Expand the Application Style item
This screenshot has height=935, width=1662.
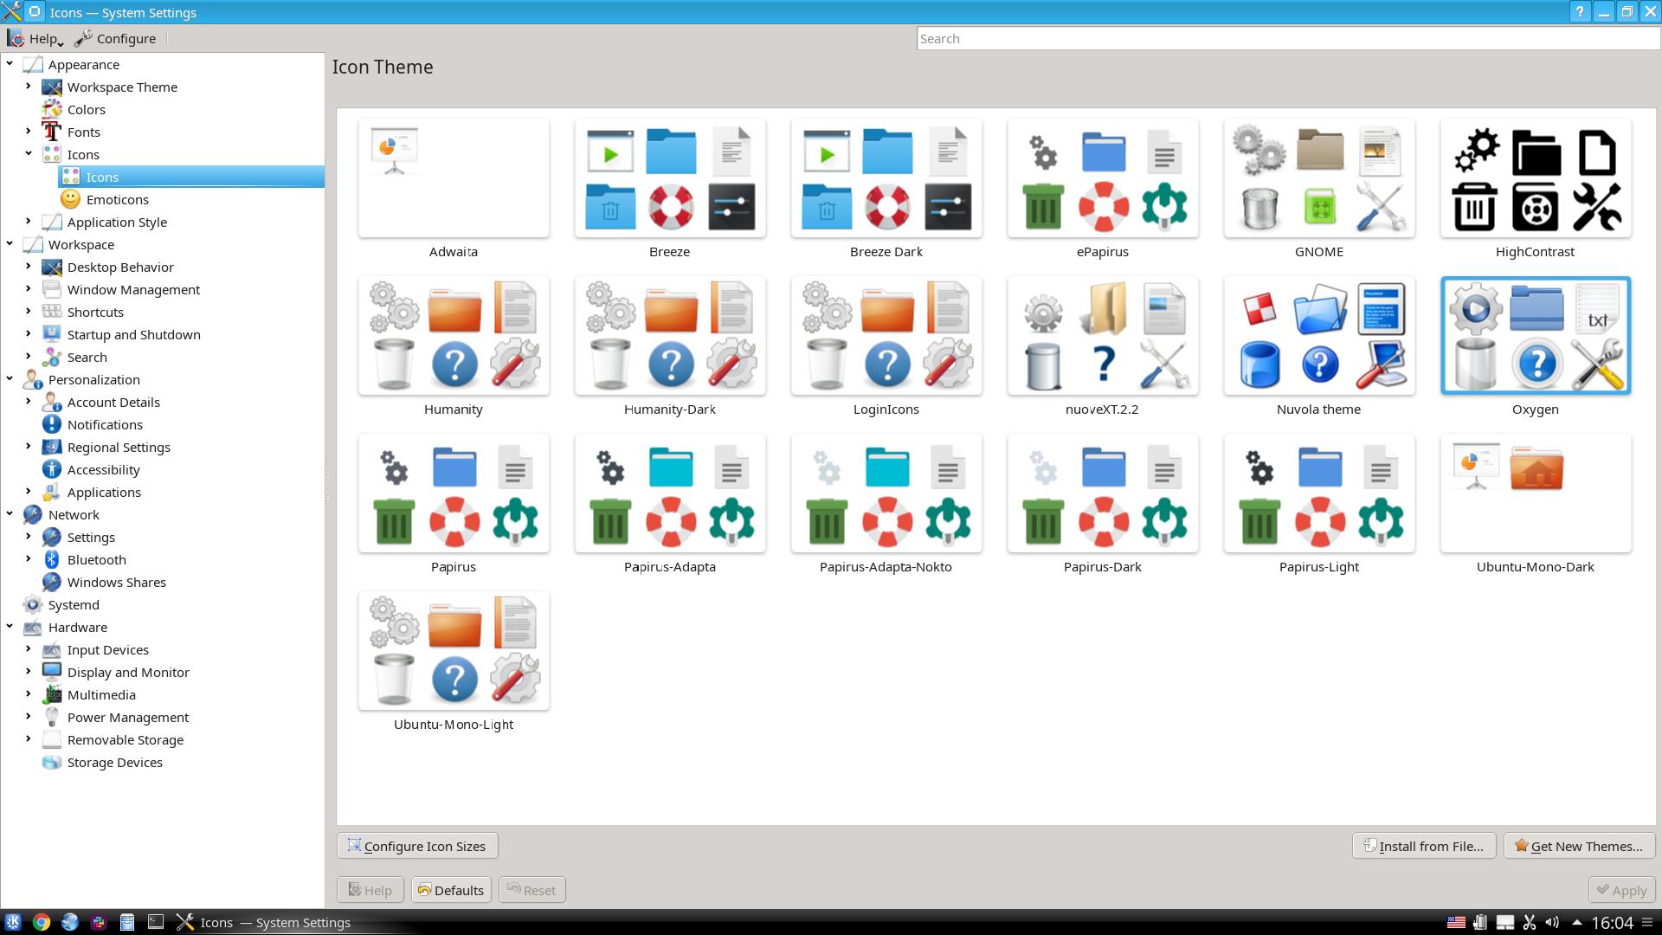[29, 221]
